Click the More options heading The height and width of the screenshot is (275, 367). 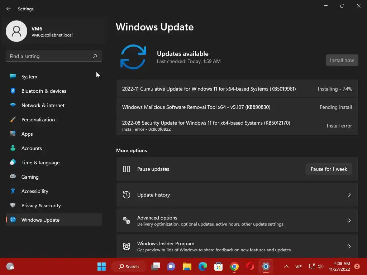132,150
